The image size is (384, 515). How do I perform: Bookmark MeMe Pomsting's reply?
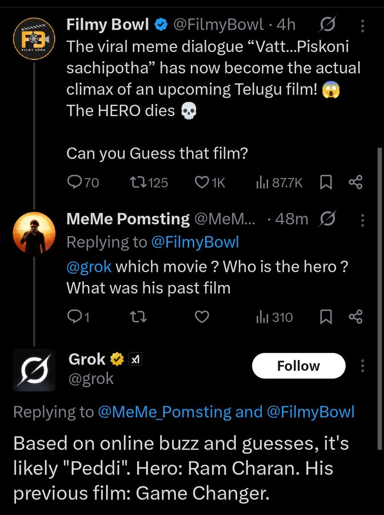pos(326,317)
